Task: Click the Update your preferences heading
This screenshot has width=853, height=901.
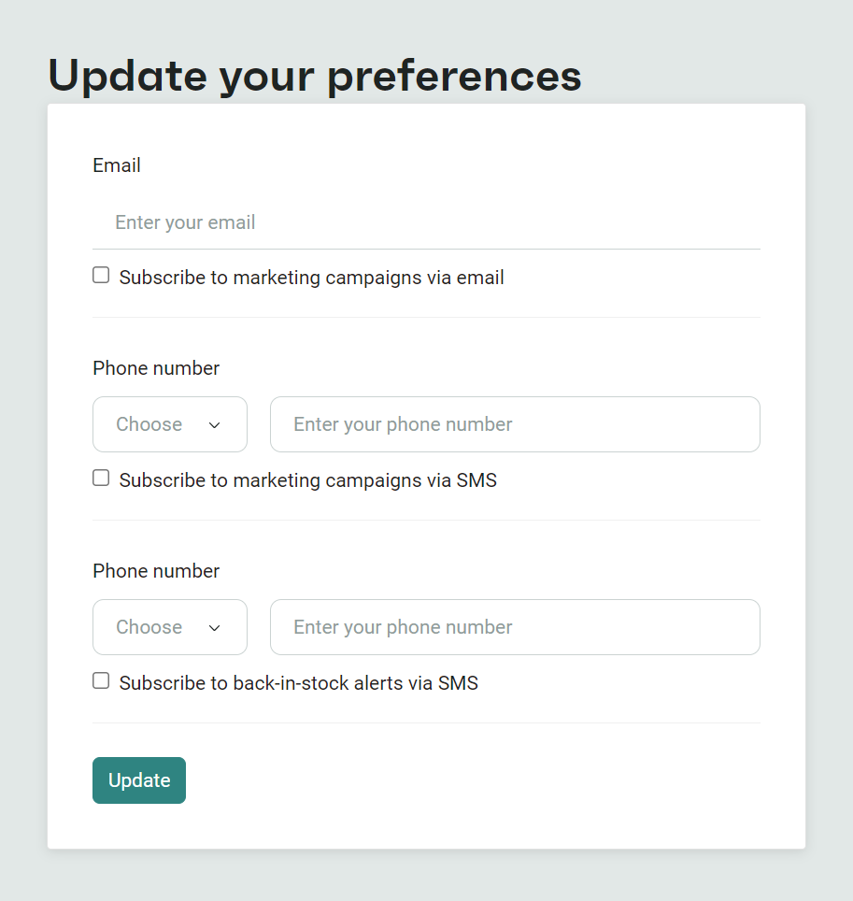Action: point(314,76)
